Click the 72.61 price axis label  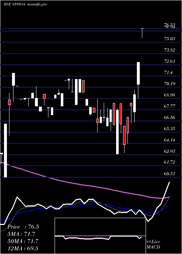tap(170, 61)
